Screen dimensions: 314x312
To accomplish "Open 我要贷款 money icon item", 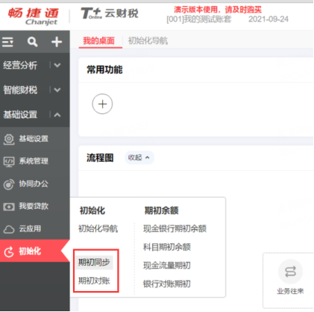I will (x=9, y=207).
